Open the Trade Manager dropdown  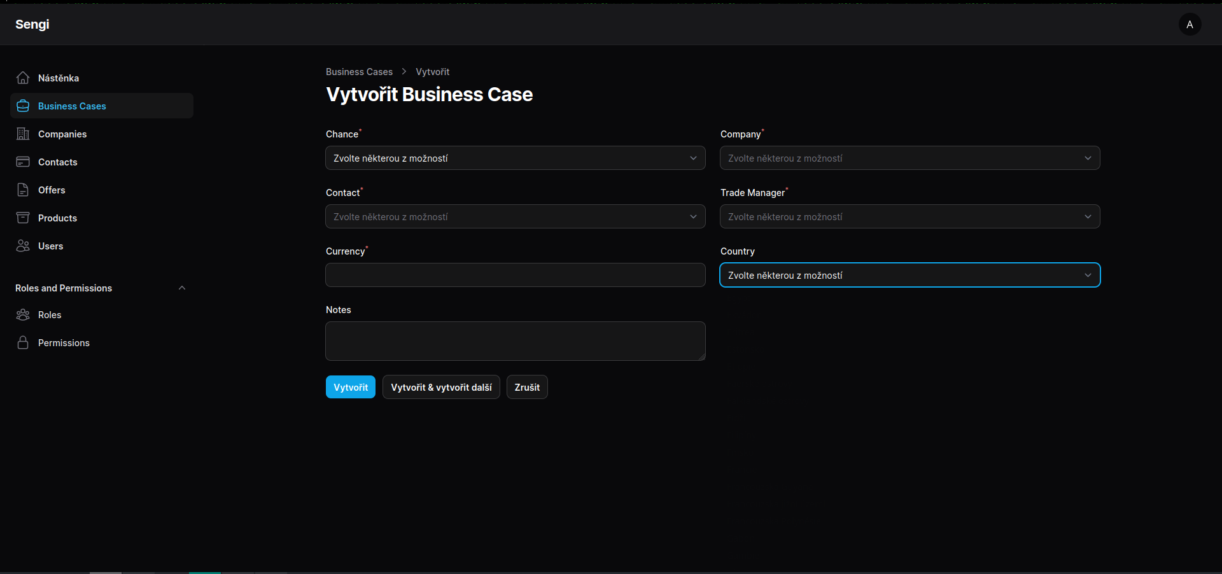[x=910, y=216]
